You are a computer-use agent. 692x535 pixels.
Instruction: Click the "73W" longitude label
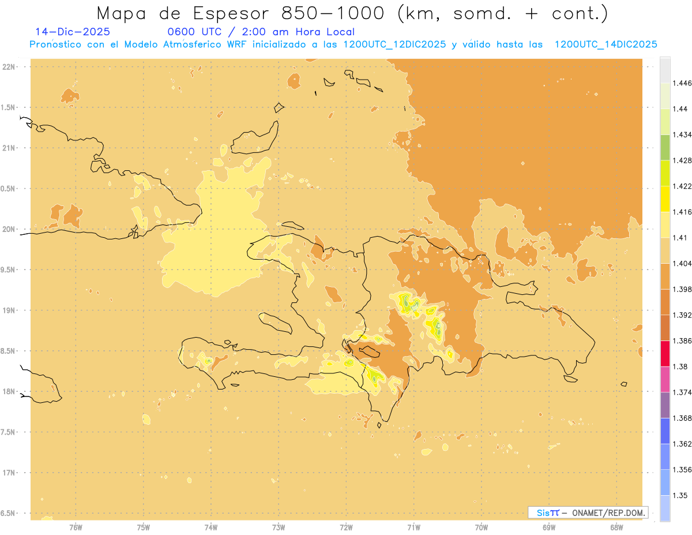(279, 527)
